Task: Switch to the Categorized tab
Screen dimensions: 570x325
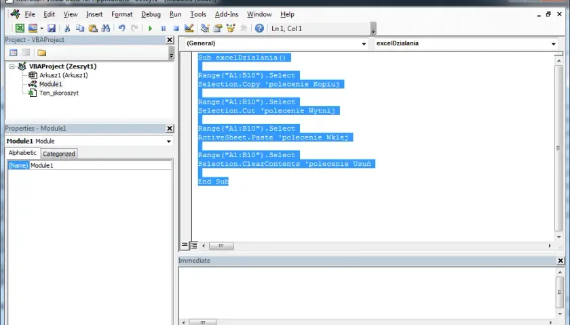Action: click(x=59, y=154)
